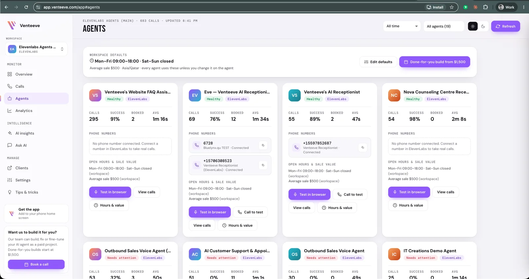Go back to the previous browser page
This screenshot has width=529, height=279.
coord(6,7)
